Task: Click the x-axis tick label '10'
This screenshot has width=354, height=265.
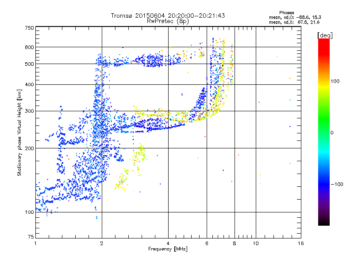Action: [256, 243]
